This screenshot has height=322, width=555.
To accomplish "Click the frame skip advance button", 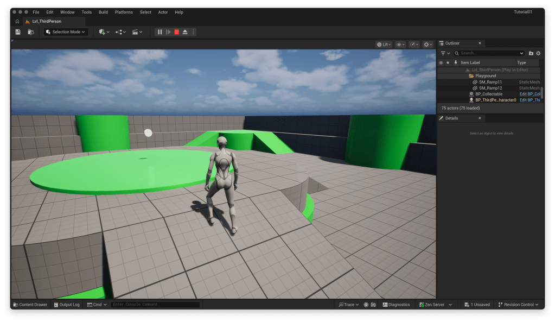I will point(168,32).
